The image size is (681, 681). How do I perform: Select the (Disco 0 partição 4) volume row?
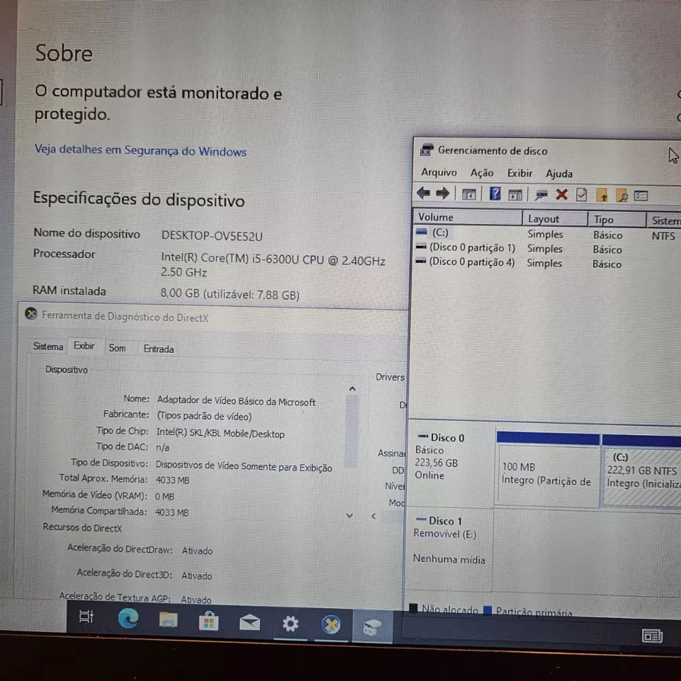click(548, 263)
